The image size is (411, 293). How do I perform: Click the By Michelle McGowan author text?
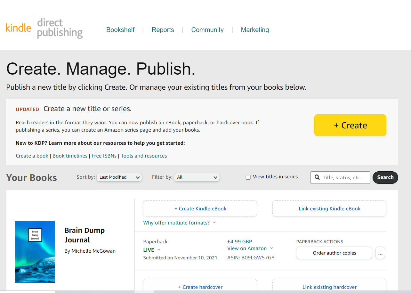90,251
